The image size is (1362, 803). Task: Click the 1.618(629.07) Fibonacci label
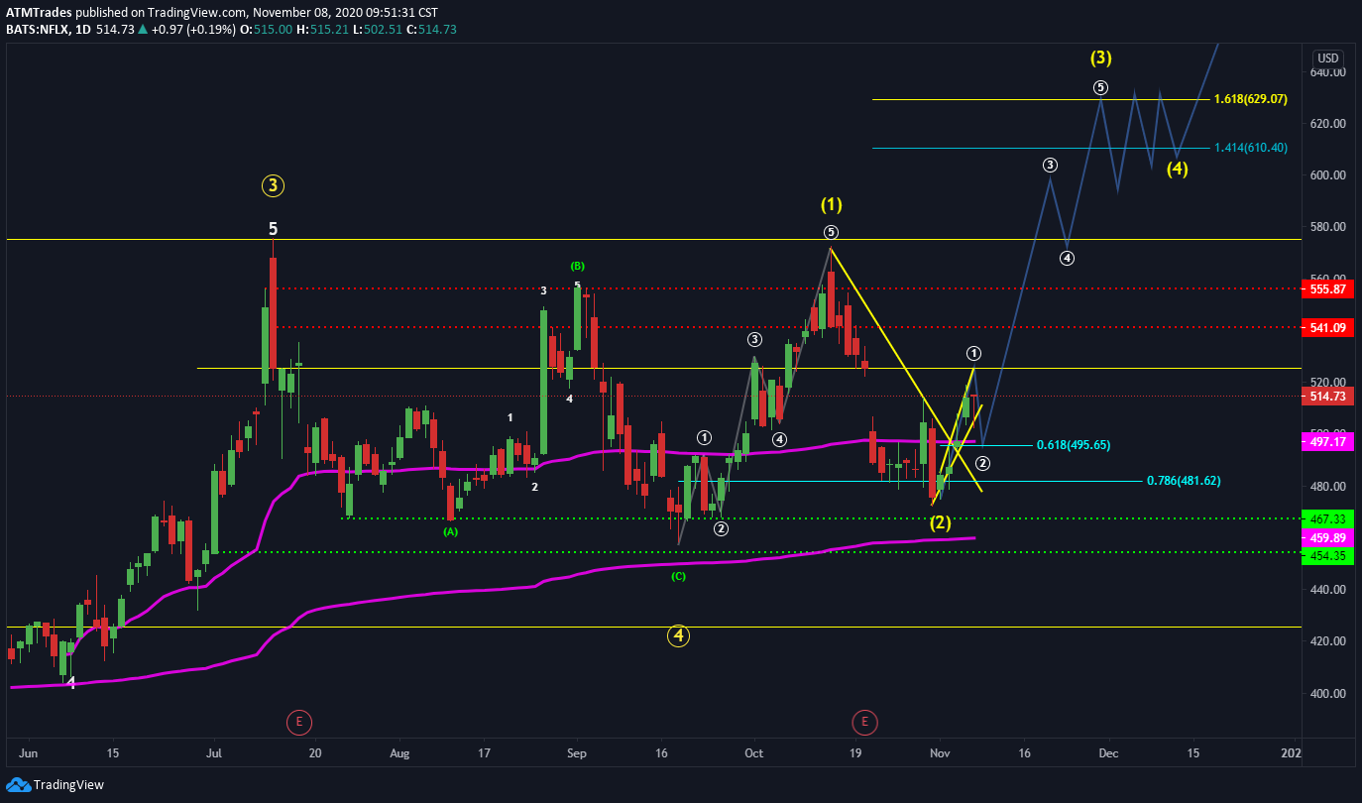coord(1250,99)
